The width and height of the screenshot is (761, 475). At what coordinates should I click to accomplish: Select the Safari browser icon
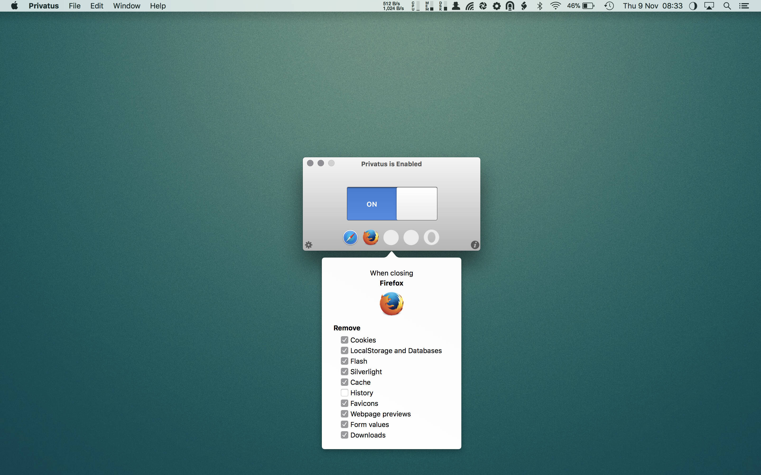pos(350,237)
